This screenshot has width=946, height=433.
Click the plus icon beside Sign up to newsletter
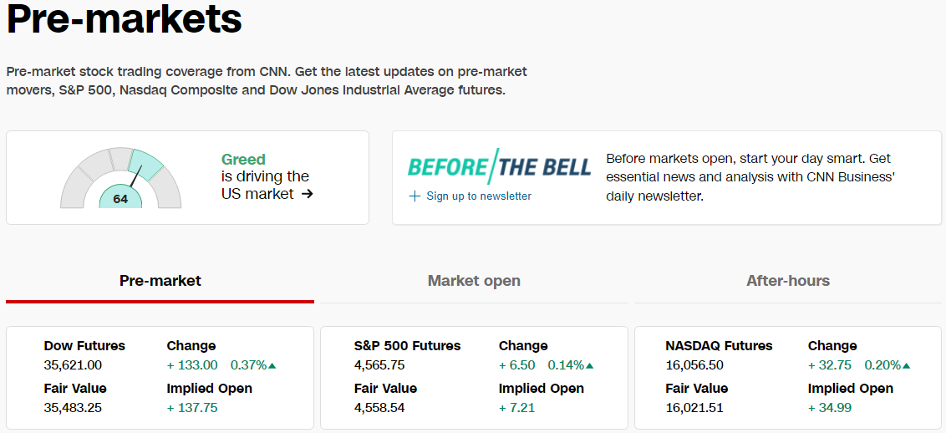click(414, 196)
